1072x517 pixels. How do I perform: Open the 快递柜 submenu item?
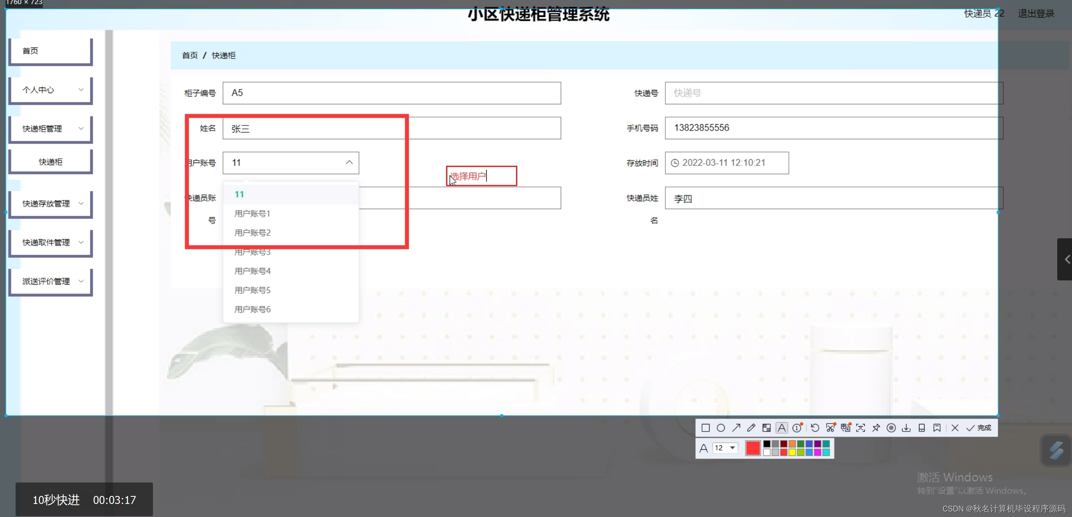tap(51, 162)
